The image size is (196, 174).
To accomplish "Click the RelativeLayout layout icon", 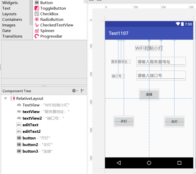I will click(13, 98).
